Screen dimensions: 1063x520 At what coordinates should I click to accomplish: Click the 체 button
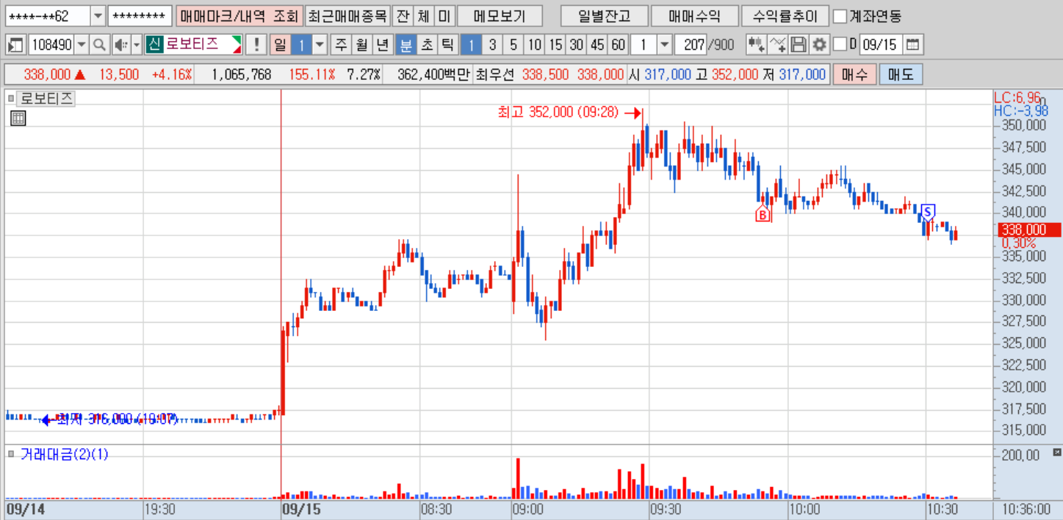pos(423,15)
